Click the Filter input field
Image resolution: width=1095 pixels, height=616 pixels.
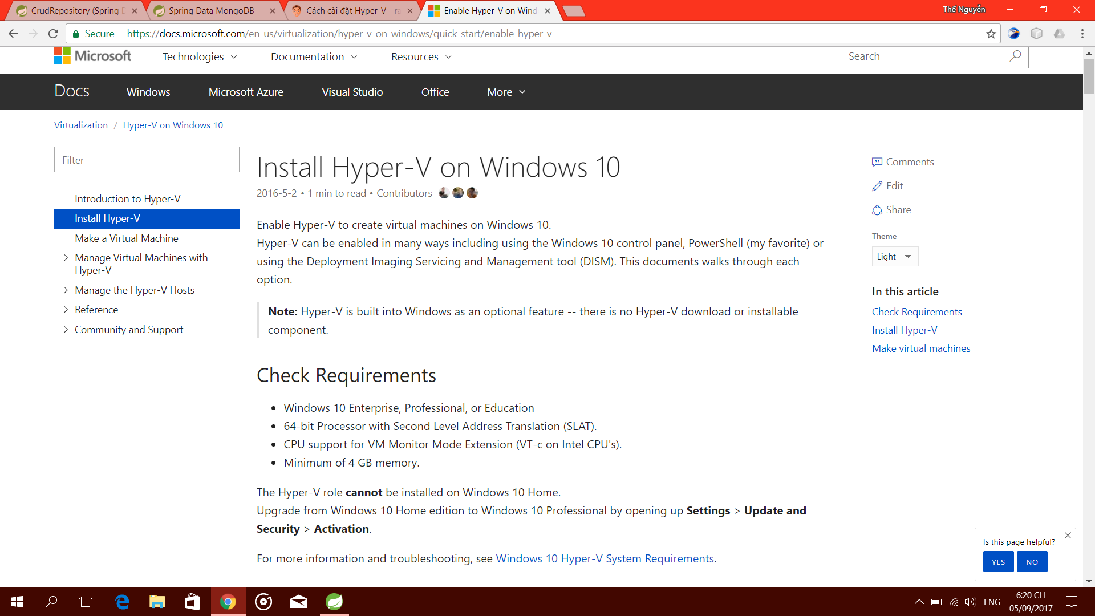coord(147,160)
